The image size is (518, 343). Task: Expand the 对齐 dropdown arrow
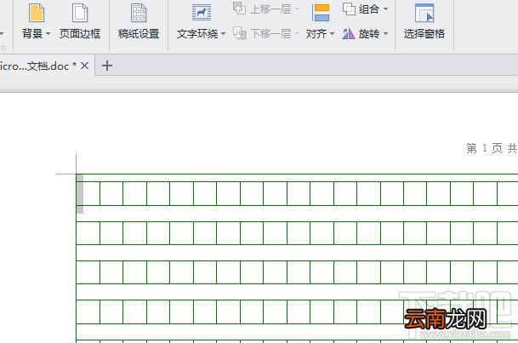coord(332,34)
